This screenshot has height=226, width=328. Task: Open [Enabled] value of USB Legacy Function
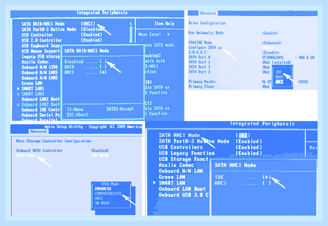[249, 153]
